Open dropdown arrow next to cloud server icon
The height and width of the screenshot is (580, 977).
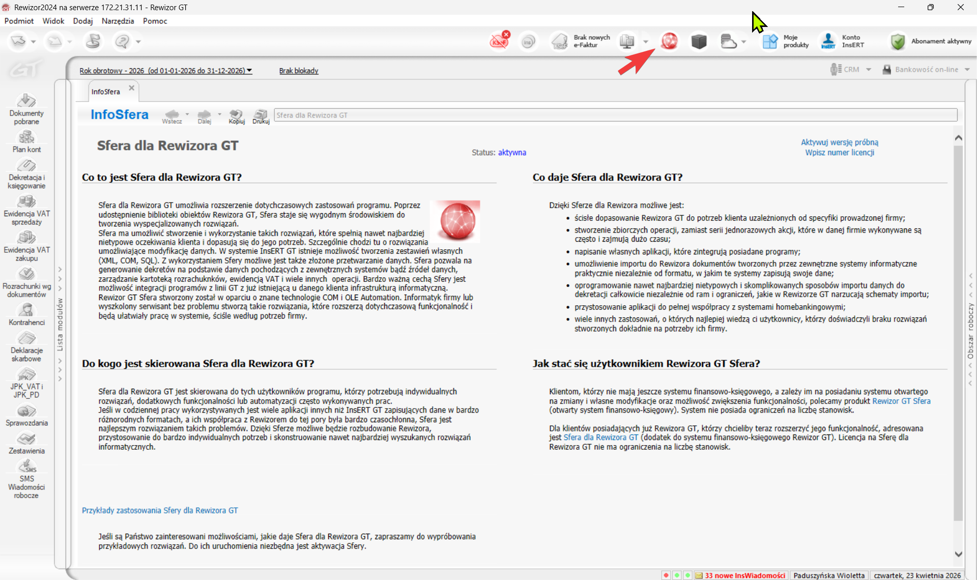(x=743, y=42)
